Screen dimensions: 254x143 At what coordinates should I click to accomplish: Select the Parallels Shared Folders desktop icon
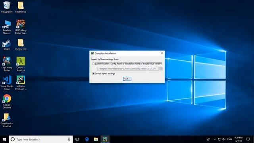7,27
